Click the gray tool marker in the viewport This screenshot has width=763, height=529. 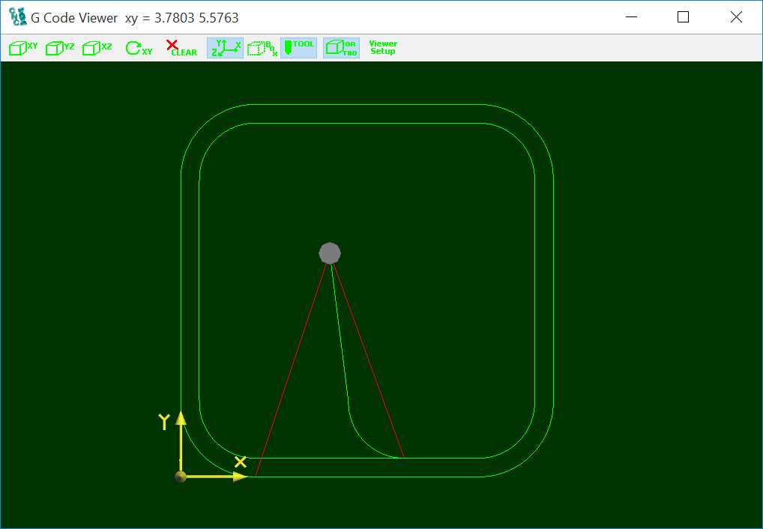tap(330, 253)
